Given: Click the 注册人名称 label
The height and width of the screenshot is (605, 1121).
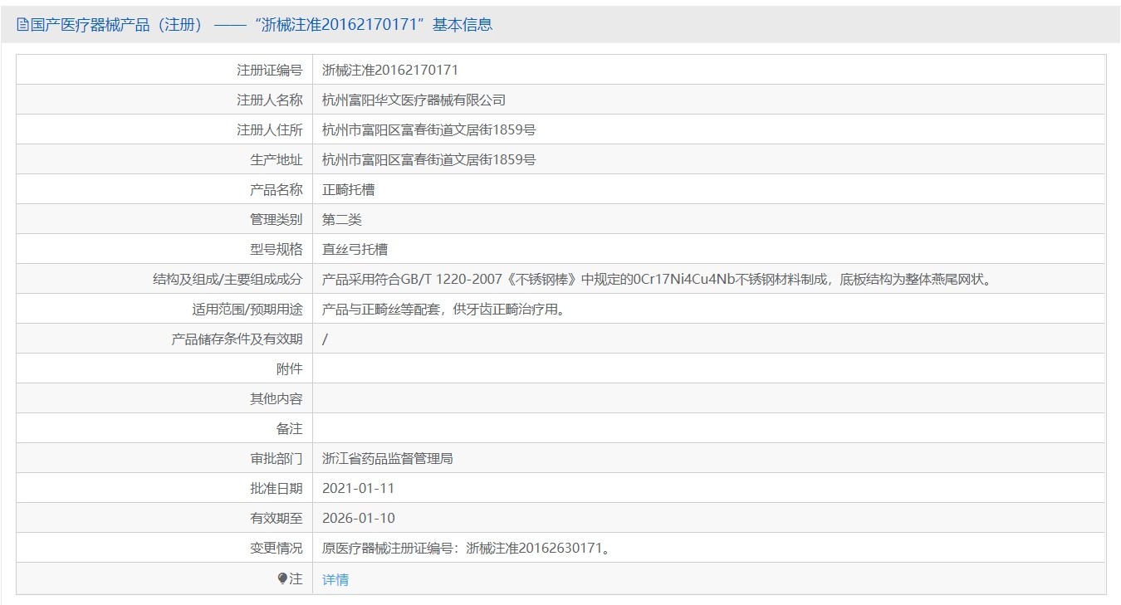Looking at the screenshot, I should (270, 100).
